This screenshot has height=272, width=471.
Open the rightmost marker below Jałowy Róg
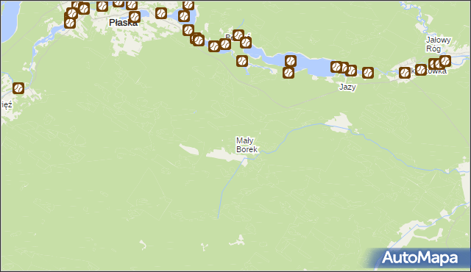pyautogui.click(x=445, y=61)
